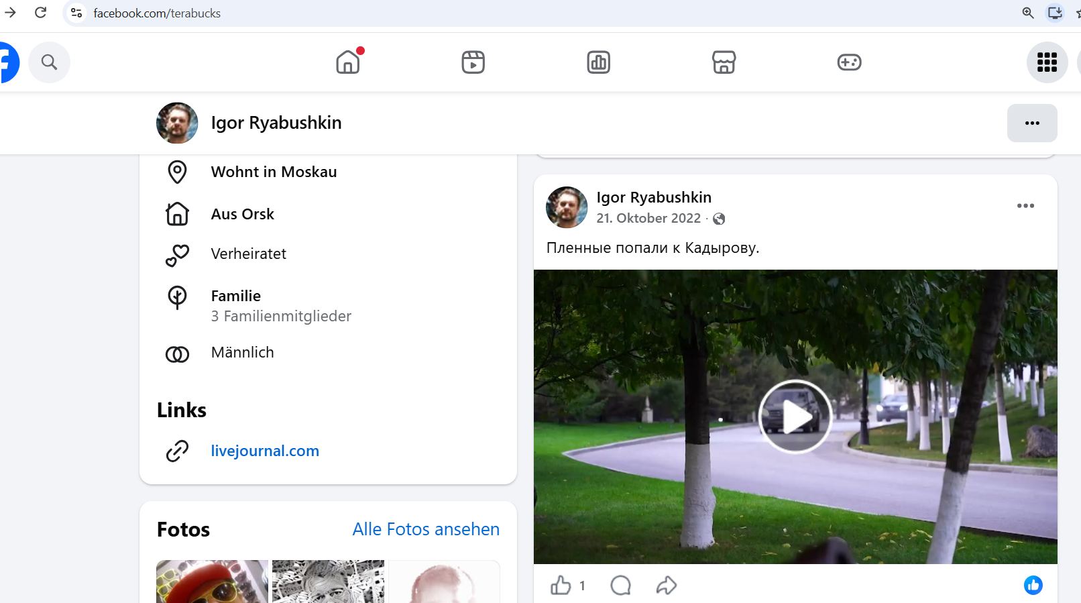Click the location pin icon
This screenshot has width=1081, height=603.
coord(177,172)
